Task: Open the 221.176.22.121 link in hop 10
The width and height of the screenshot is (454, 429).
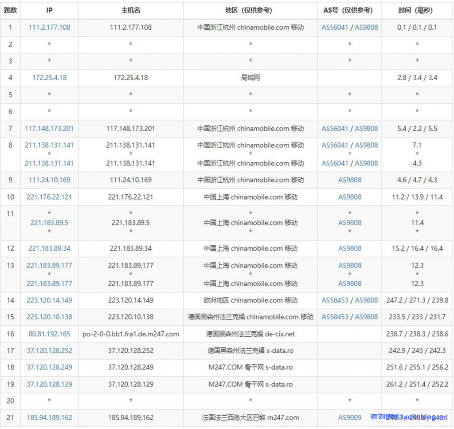Action: tap(49, 197)
